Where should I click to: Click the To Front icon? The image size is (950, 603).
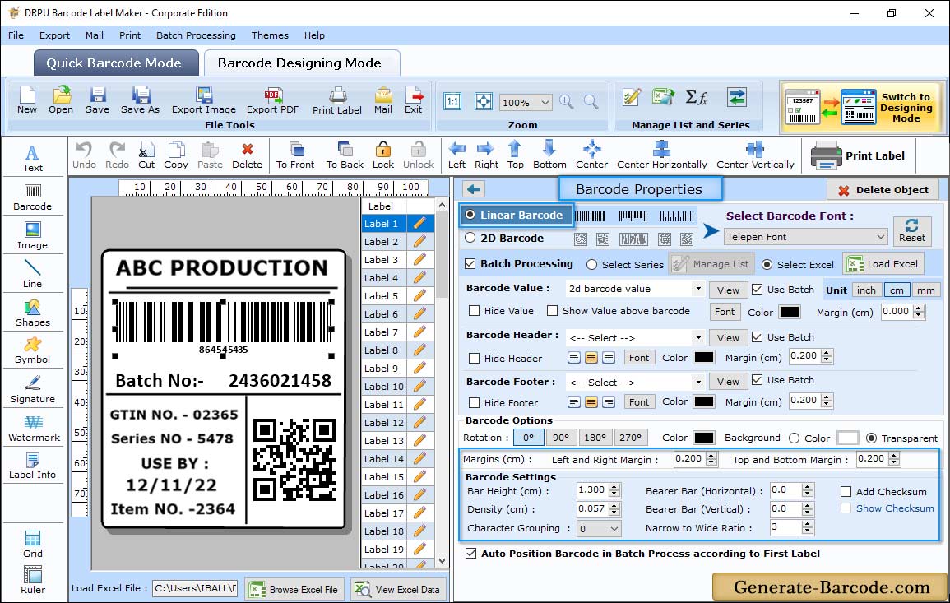295,155
